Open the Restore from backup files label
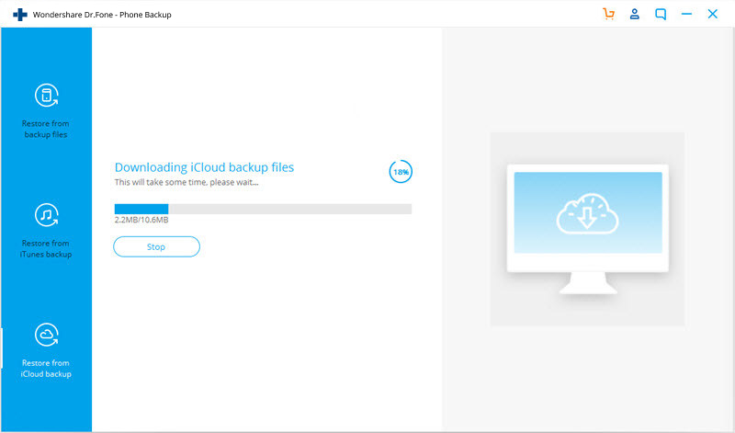 (45, 129)
